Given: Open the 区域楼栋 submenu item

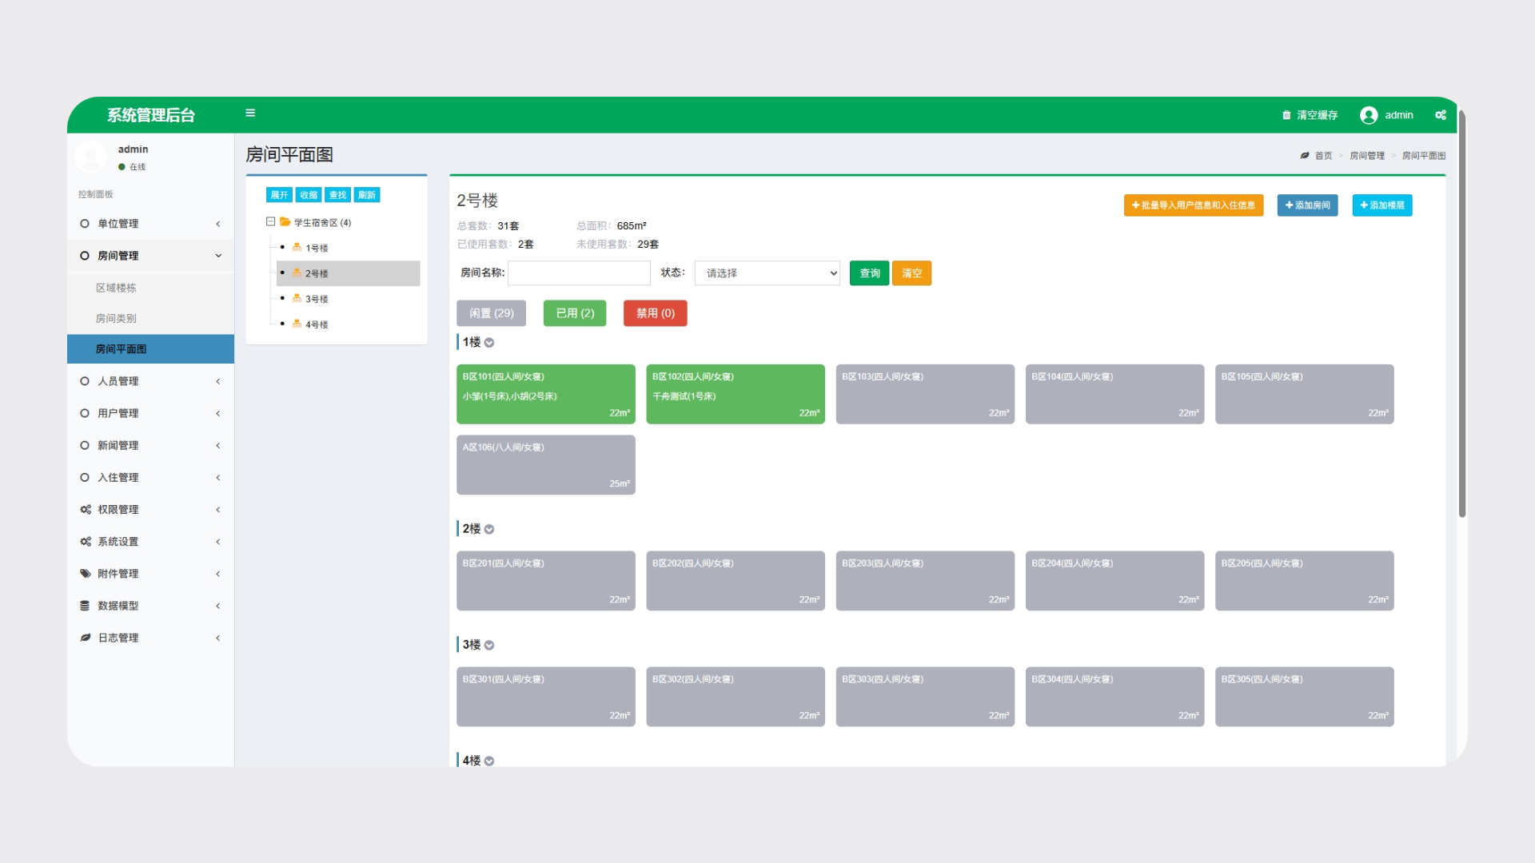Looking at the screenshot, I should coord(116,288).
